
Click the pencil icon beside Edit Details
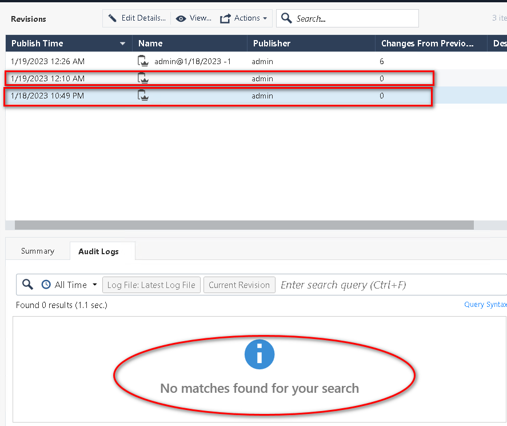[113, 18]
